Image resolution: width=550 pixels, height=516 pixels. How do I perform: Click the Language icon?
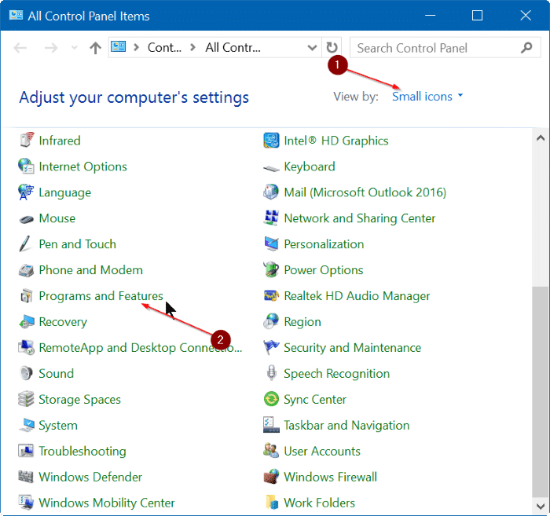tap(26, 192)
